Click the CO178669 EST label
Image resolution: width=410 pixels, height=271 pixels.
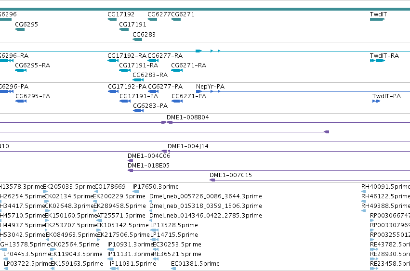click(110, 187)
